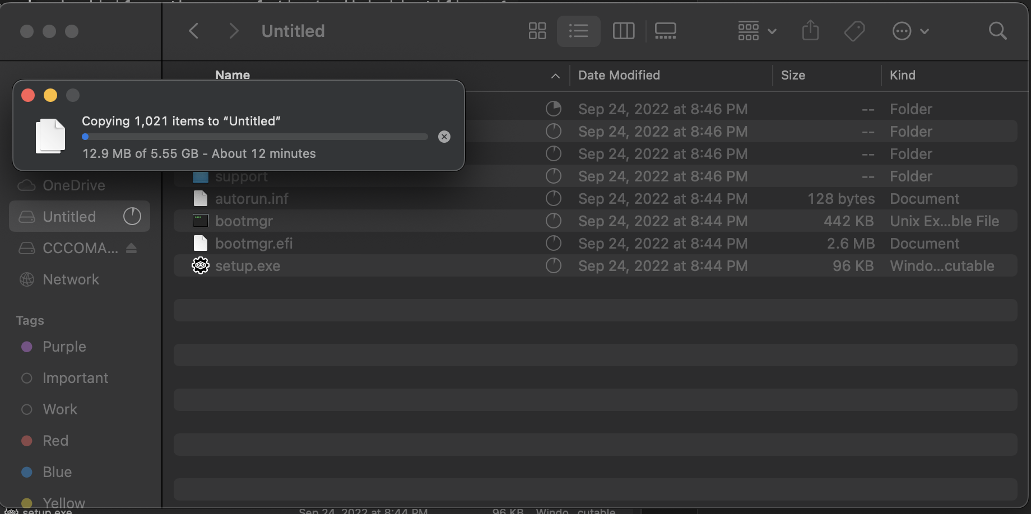Switch to column view
The width and height of the screenshot is (1031, 514).
click(623, 31)
